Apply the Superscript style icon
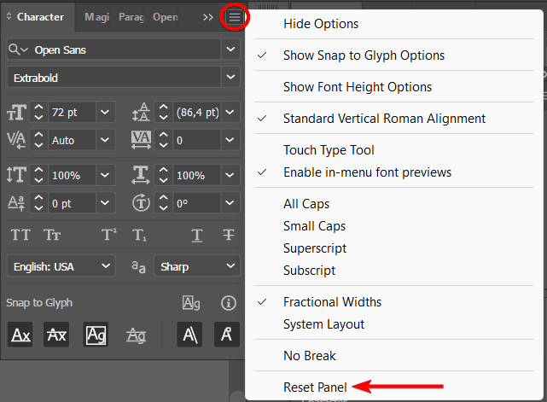547x402 pixels. point(109,236)
